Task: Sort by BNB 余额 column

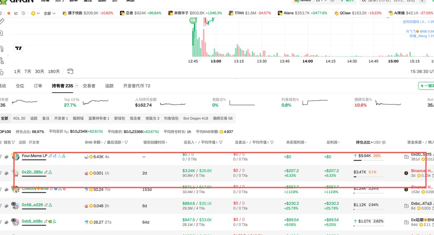Action: coord(94,143)
